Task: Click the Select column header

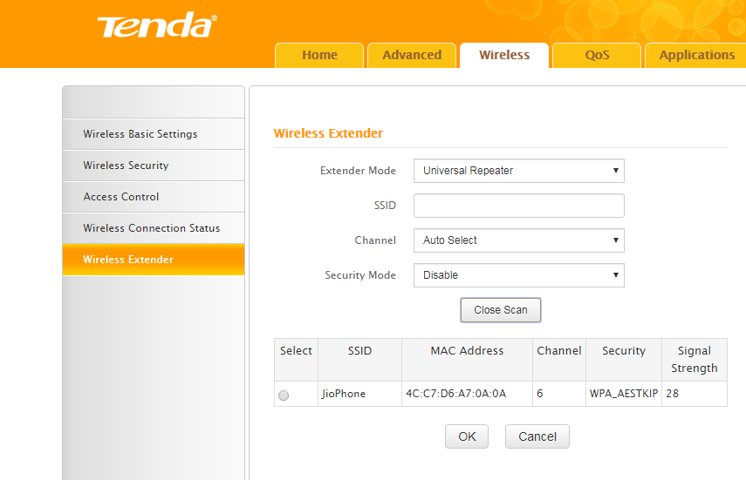Action: coord(296,359)
